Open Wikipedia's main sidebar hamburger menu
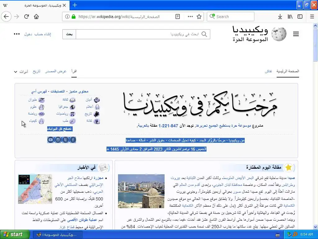This screenshot has height=239, width=318. click(296, 34)
